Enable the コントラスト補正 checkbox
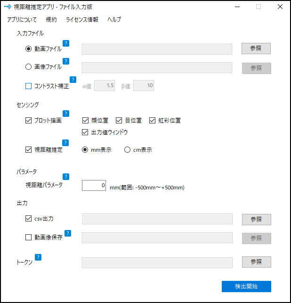Screen dimensions: 291x303 [29, 86]
